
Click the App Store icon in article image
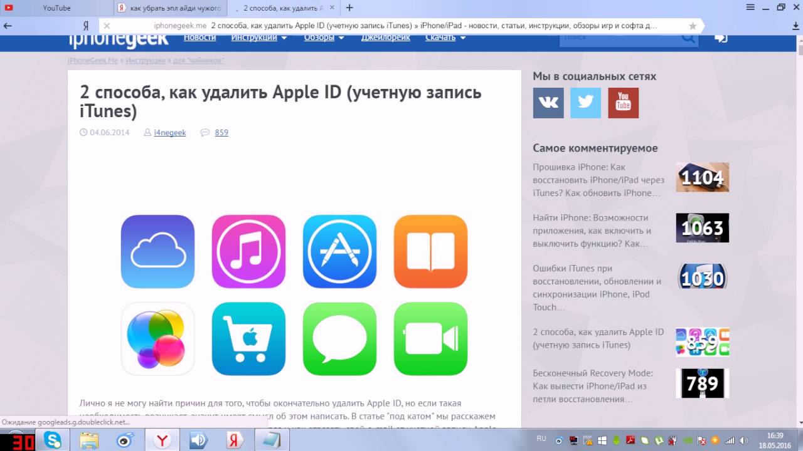(339, 252)
